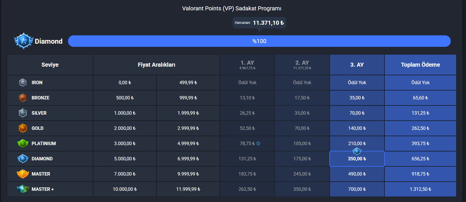
Task: Click the highlighted 350,00 ₺ Diamond reward cell
Action: 357,159
